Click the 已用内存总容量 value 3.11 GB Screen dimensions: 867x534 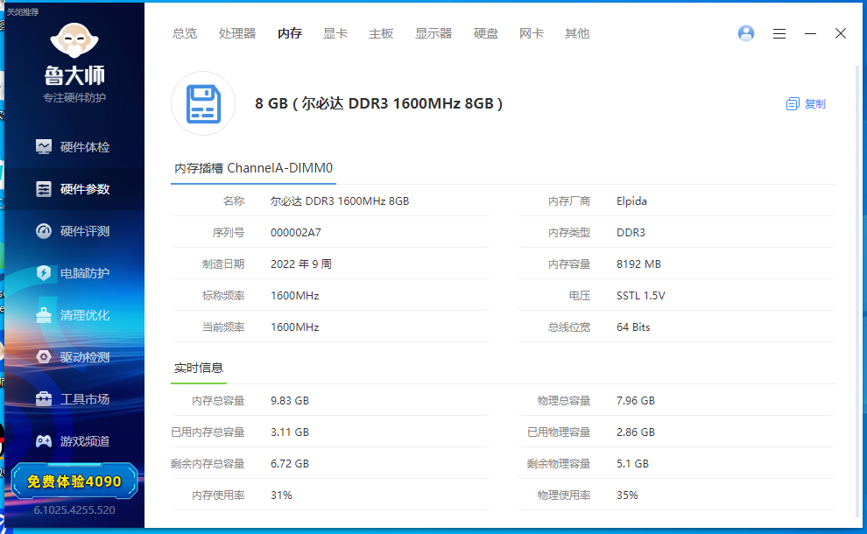(x=290, y=432)
